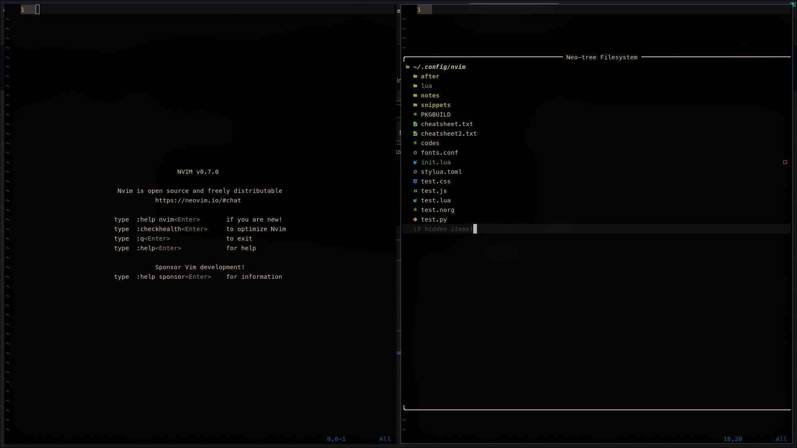Image resolution: width=797 pixels, height=448 pixels.
Task: Click the gear icon next to fonts.conf
Action: tap(416, 153)
